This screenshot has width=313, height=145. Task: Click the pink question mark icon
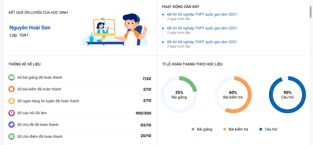click(11, 113)
